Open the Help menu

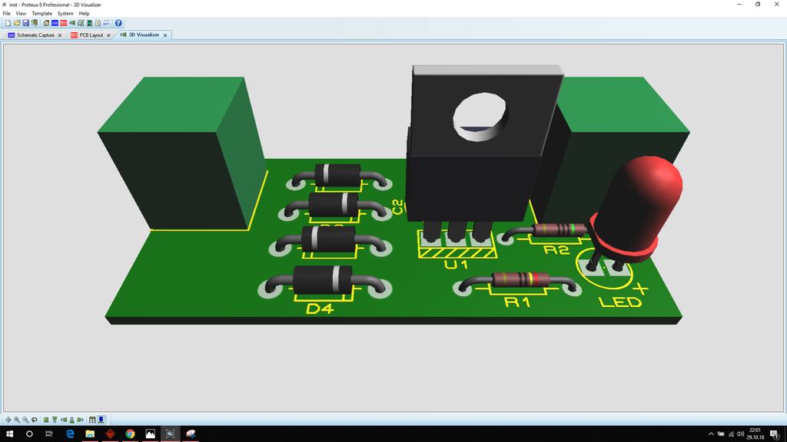click(84, 14)
